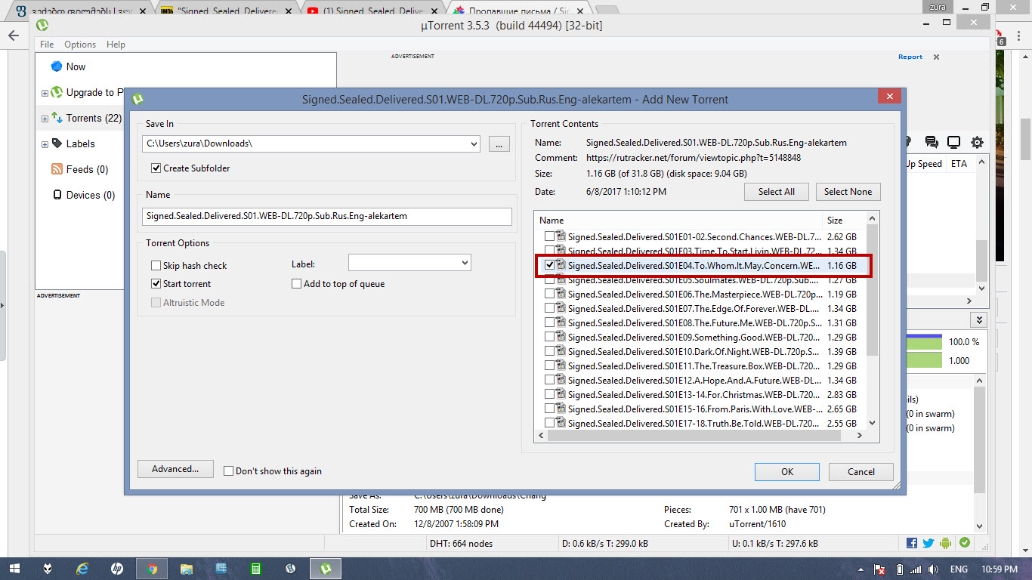Click the torrent Name input field
The image size is (1032, 580).
pos(327,216)
